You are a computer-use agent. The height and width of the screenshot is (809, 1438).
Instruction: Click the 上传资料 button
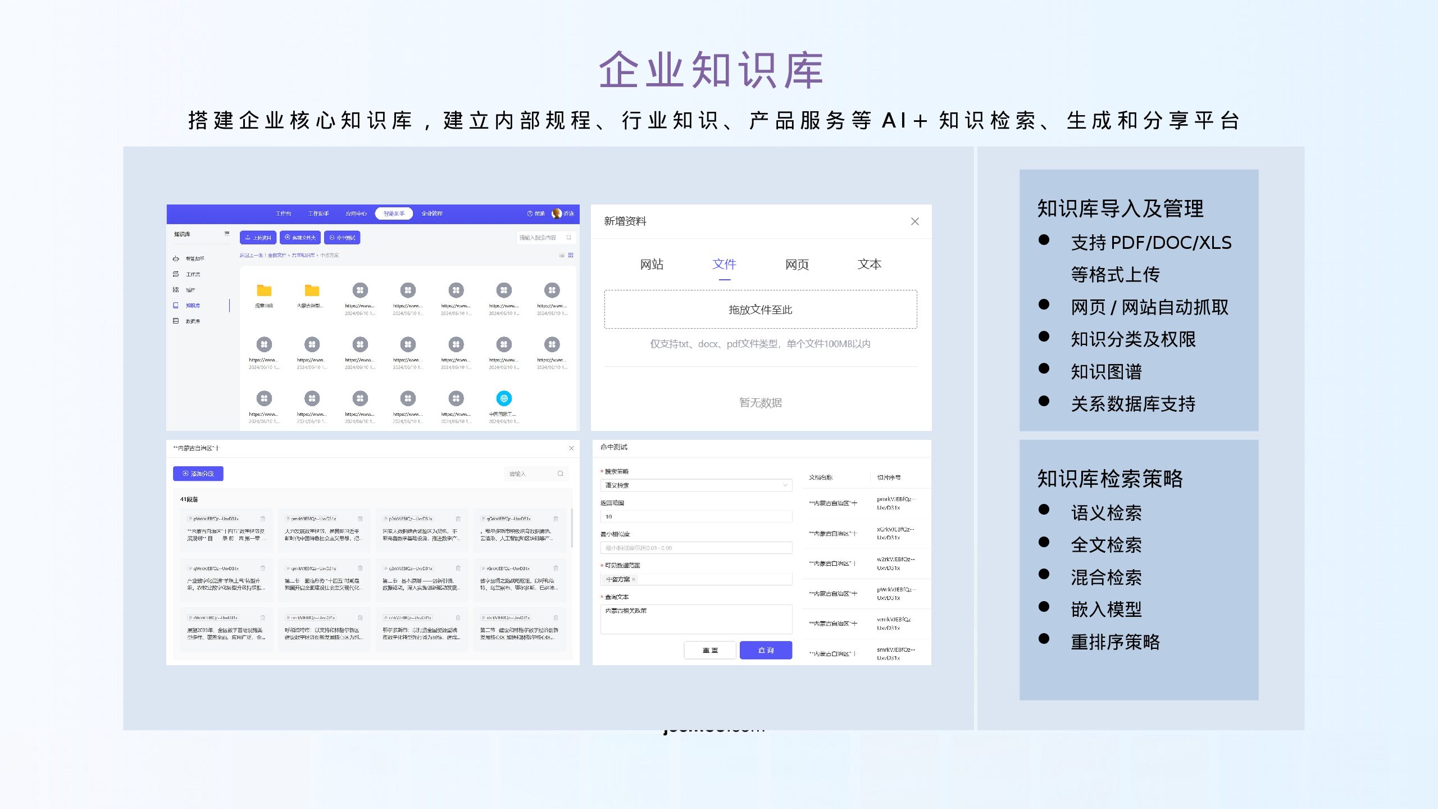click(x=258, y=238)
